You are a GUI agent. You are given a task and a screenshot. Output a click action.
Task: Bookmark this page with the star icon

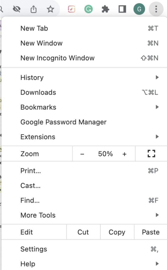click(50, 9)
